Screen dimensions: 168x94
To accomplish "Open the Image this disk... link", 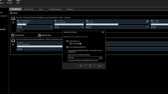I will pyautogui.click(x=46, y=35).
